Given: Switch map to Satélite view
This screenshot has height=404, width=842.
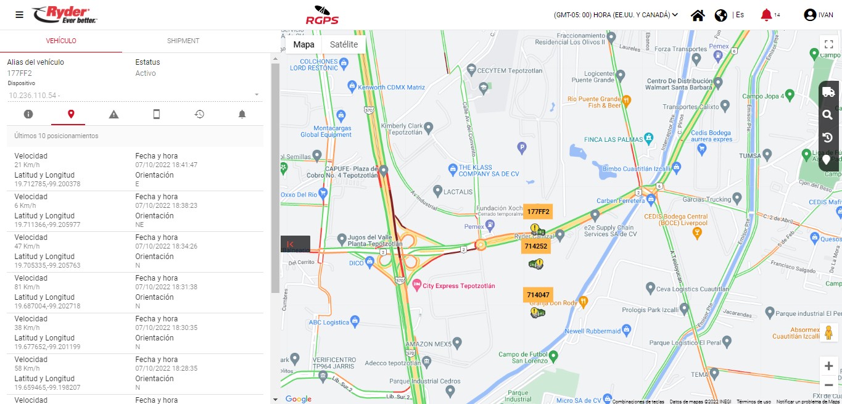Looking at the screenshot, I should (344, 44).
